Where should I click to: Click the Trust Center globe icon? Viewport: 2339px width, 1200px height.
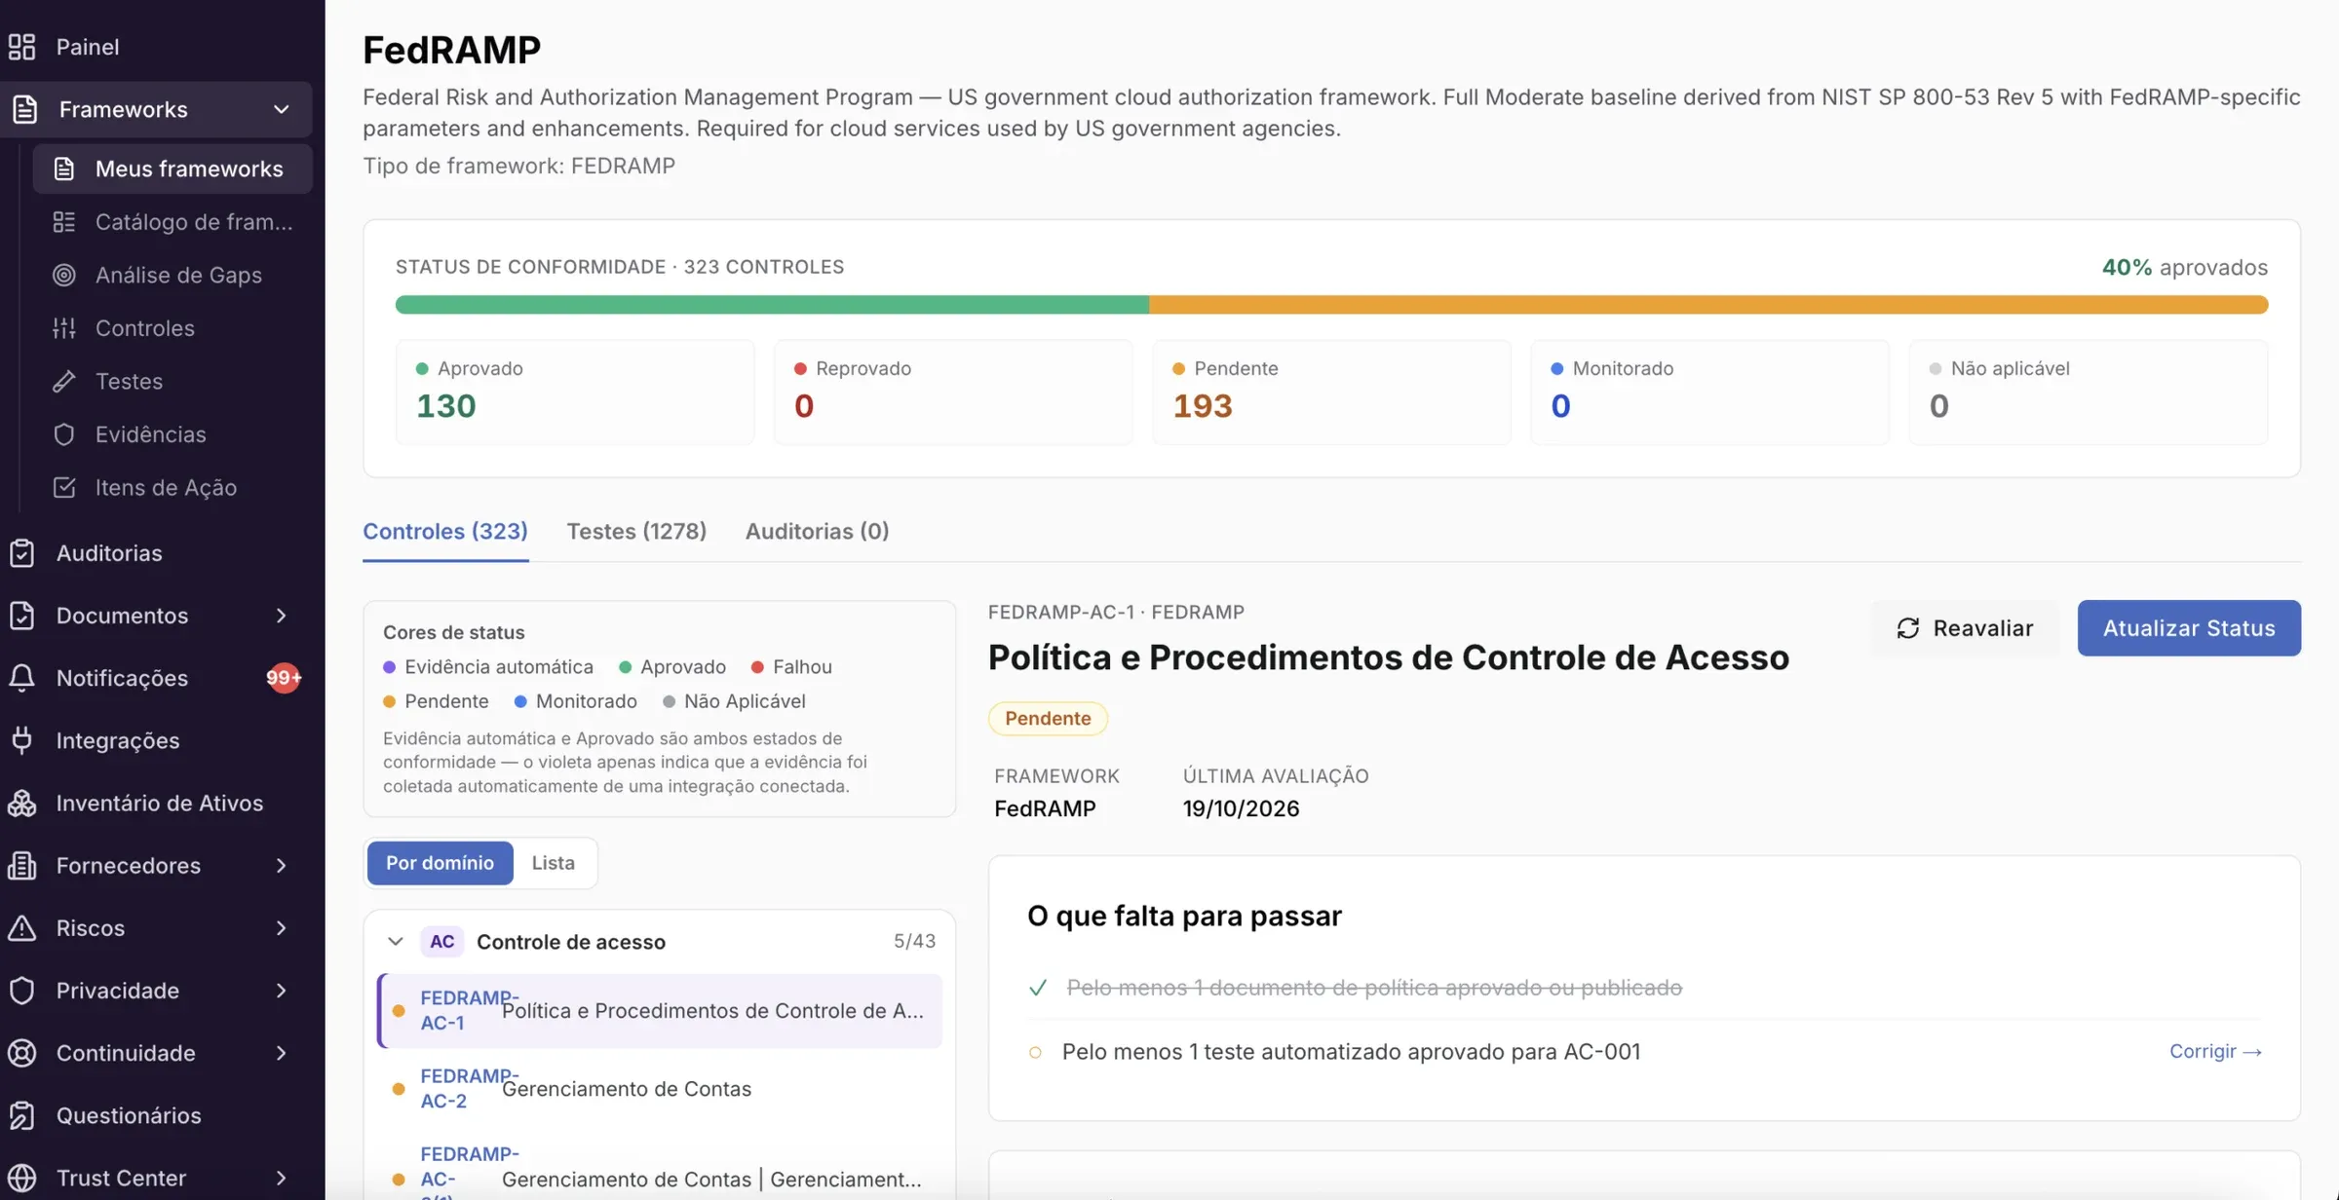[22, 1178]
